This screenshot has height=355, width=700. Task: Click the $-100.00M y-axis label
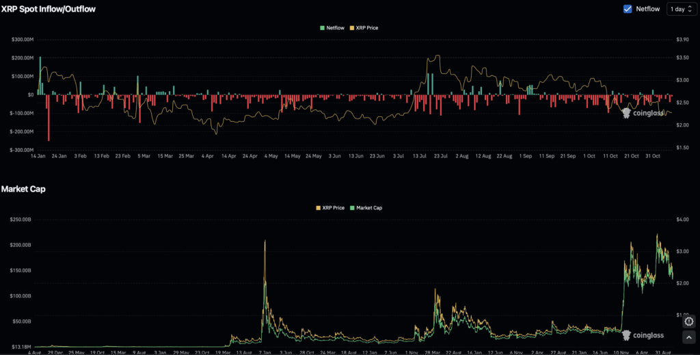point(22,114)
